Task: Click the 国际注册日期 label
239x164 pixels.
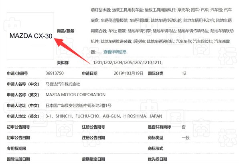Action: click(x=18, y=159)
